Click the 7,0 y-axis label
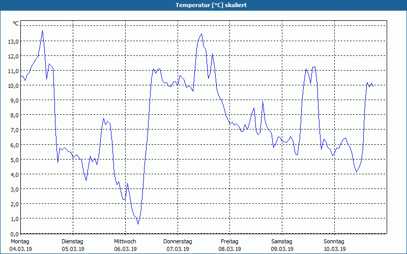 pos(15,130)
